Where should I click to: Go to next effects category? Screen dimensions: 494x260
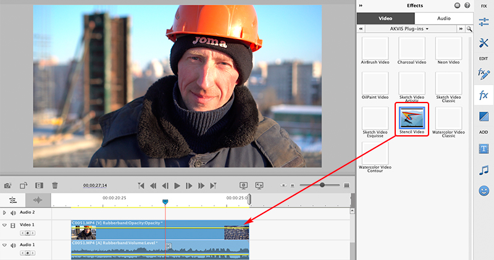461,28
